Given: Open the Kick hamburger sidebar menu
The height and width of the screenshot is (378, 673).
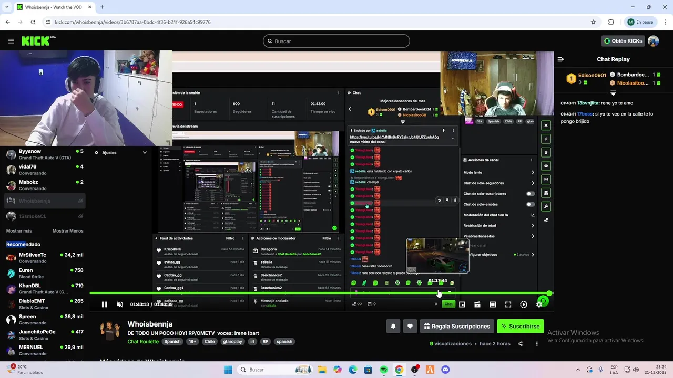Looking at the screenshot, I should coord(11,41).
